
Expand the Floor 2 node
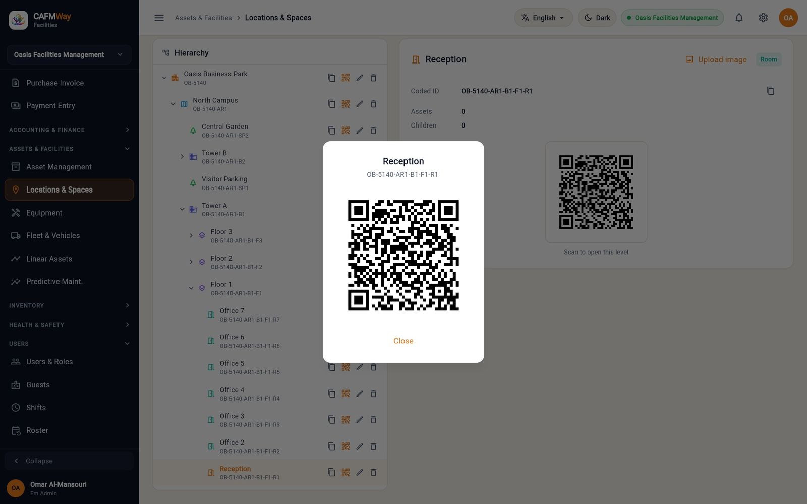191,262
